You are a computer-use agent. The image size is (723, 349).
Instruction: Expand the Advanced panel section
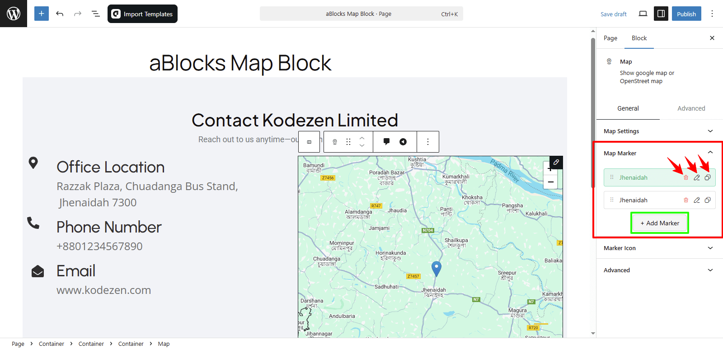point(659,270)
